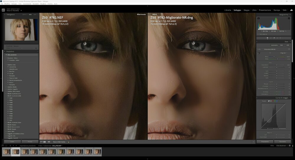Open the toolbar options dropdown arrow
Screen dimensions: 295x160
click(x=253, y=142)
